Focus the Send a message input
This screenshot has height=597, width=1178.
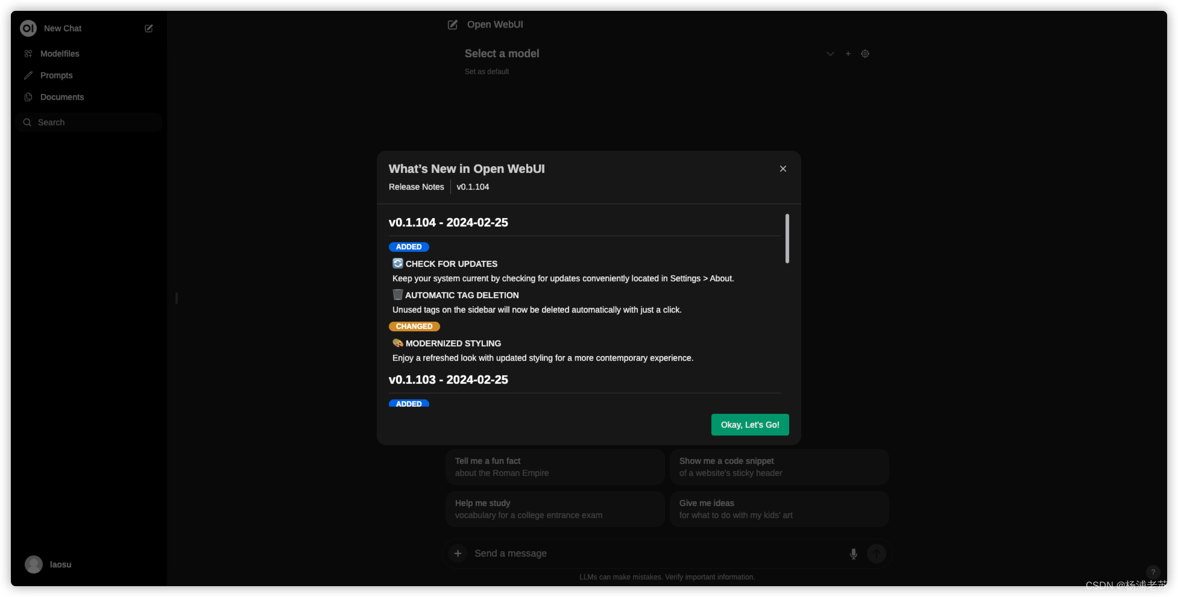point(657,554)
